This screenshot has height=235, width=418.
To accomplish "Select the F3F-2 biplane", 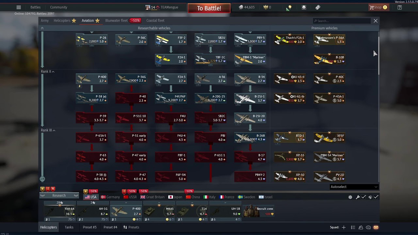I will coord(171,39).
